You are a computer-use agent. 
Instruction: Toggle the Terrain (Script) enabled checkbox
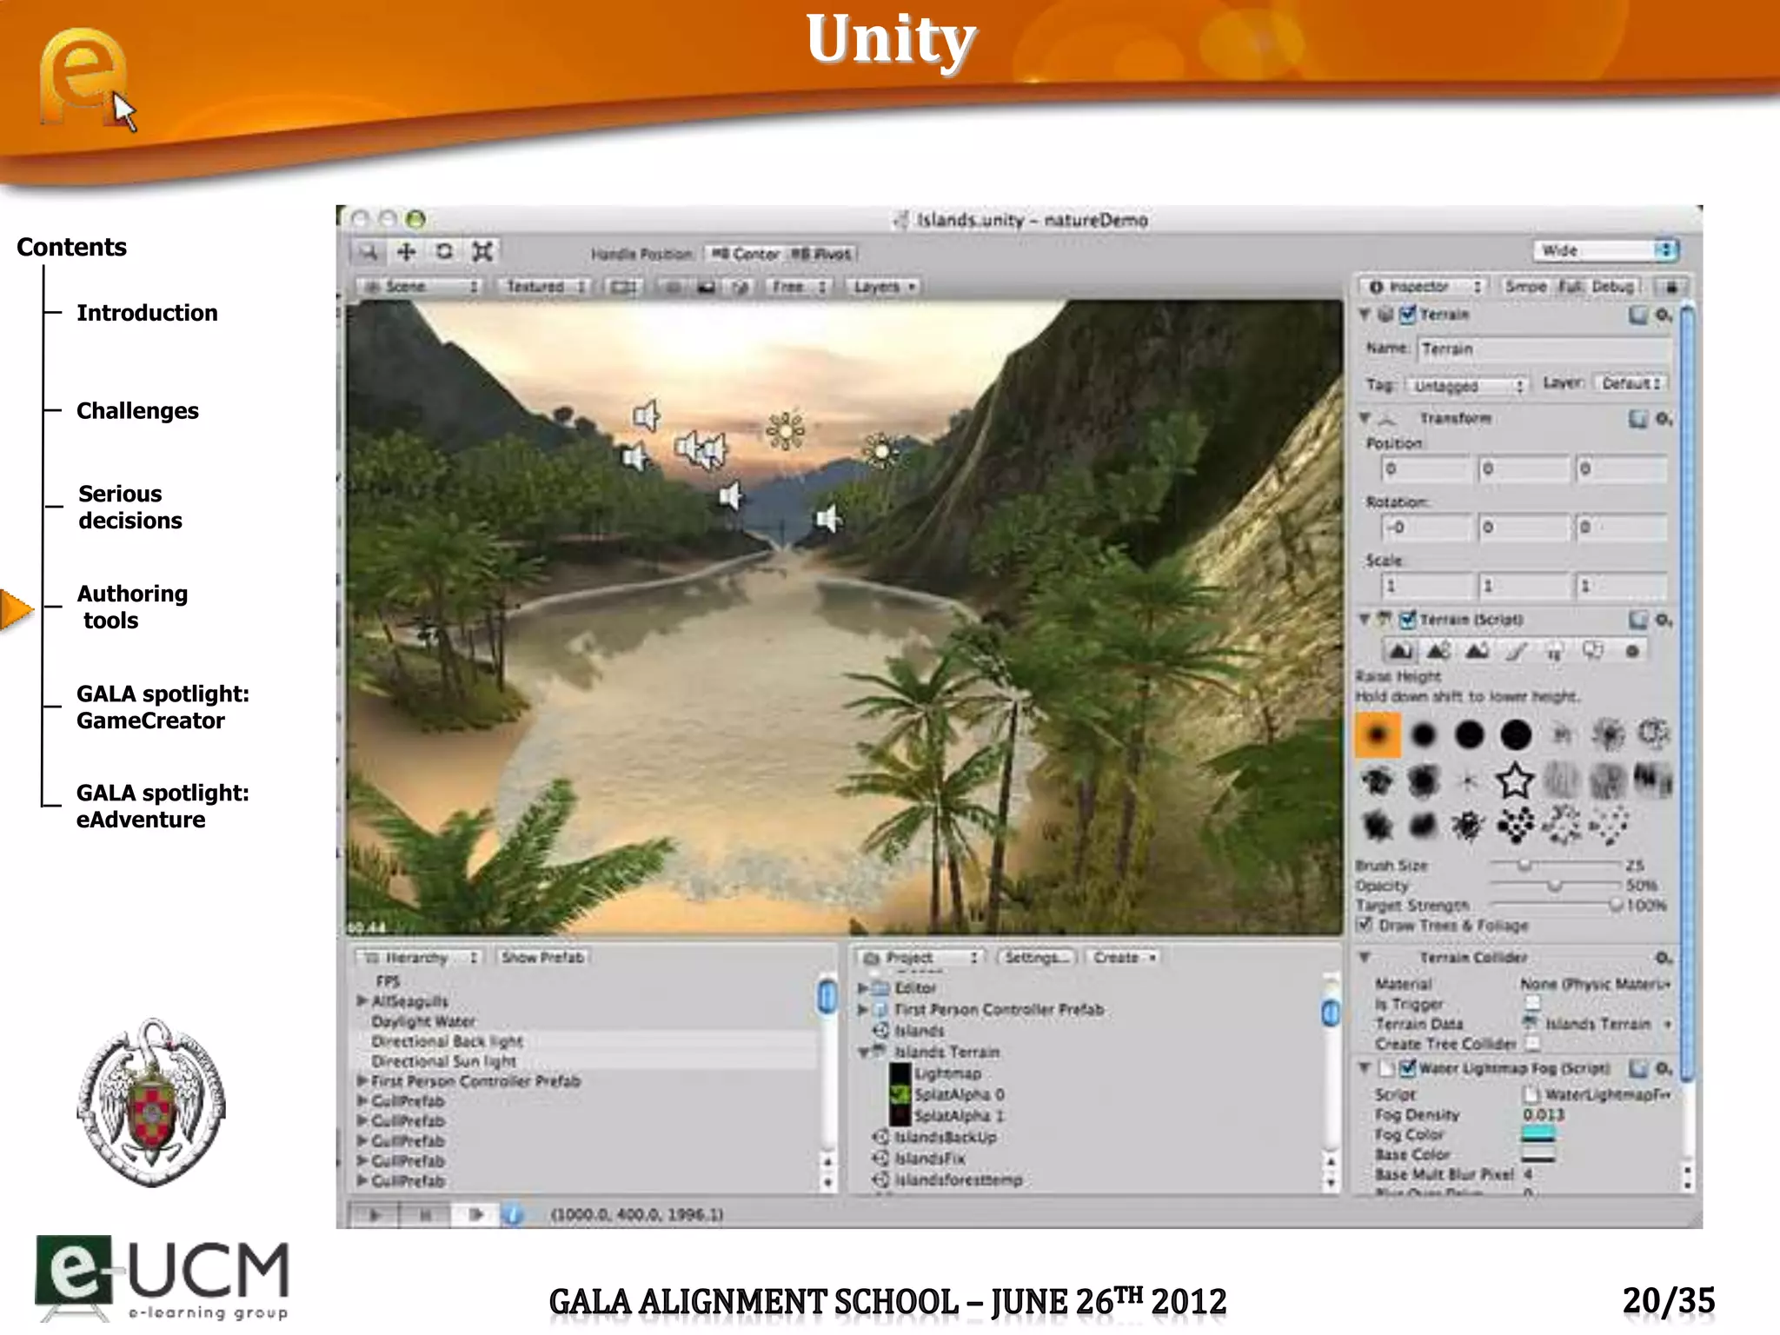[1408, 620]
